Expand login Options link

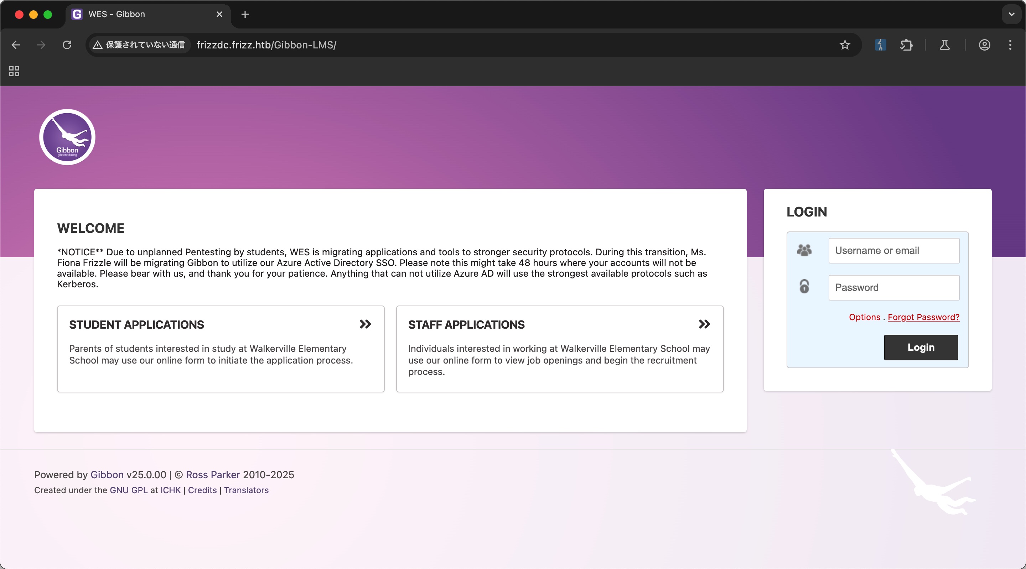[x=864, y=317]
